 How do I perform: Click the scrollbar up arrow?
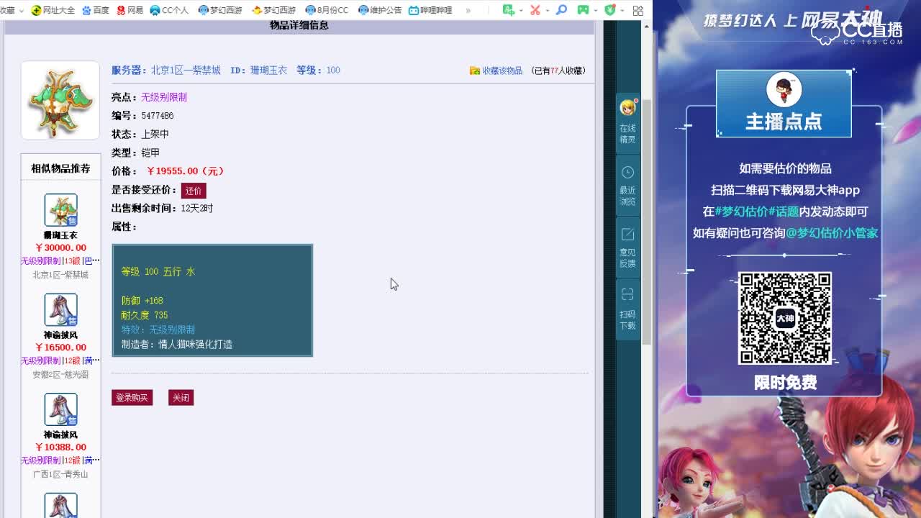click(647, 26)
